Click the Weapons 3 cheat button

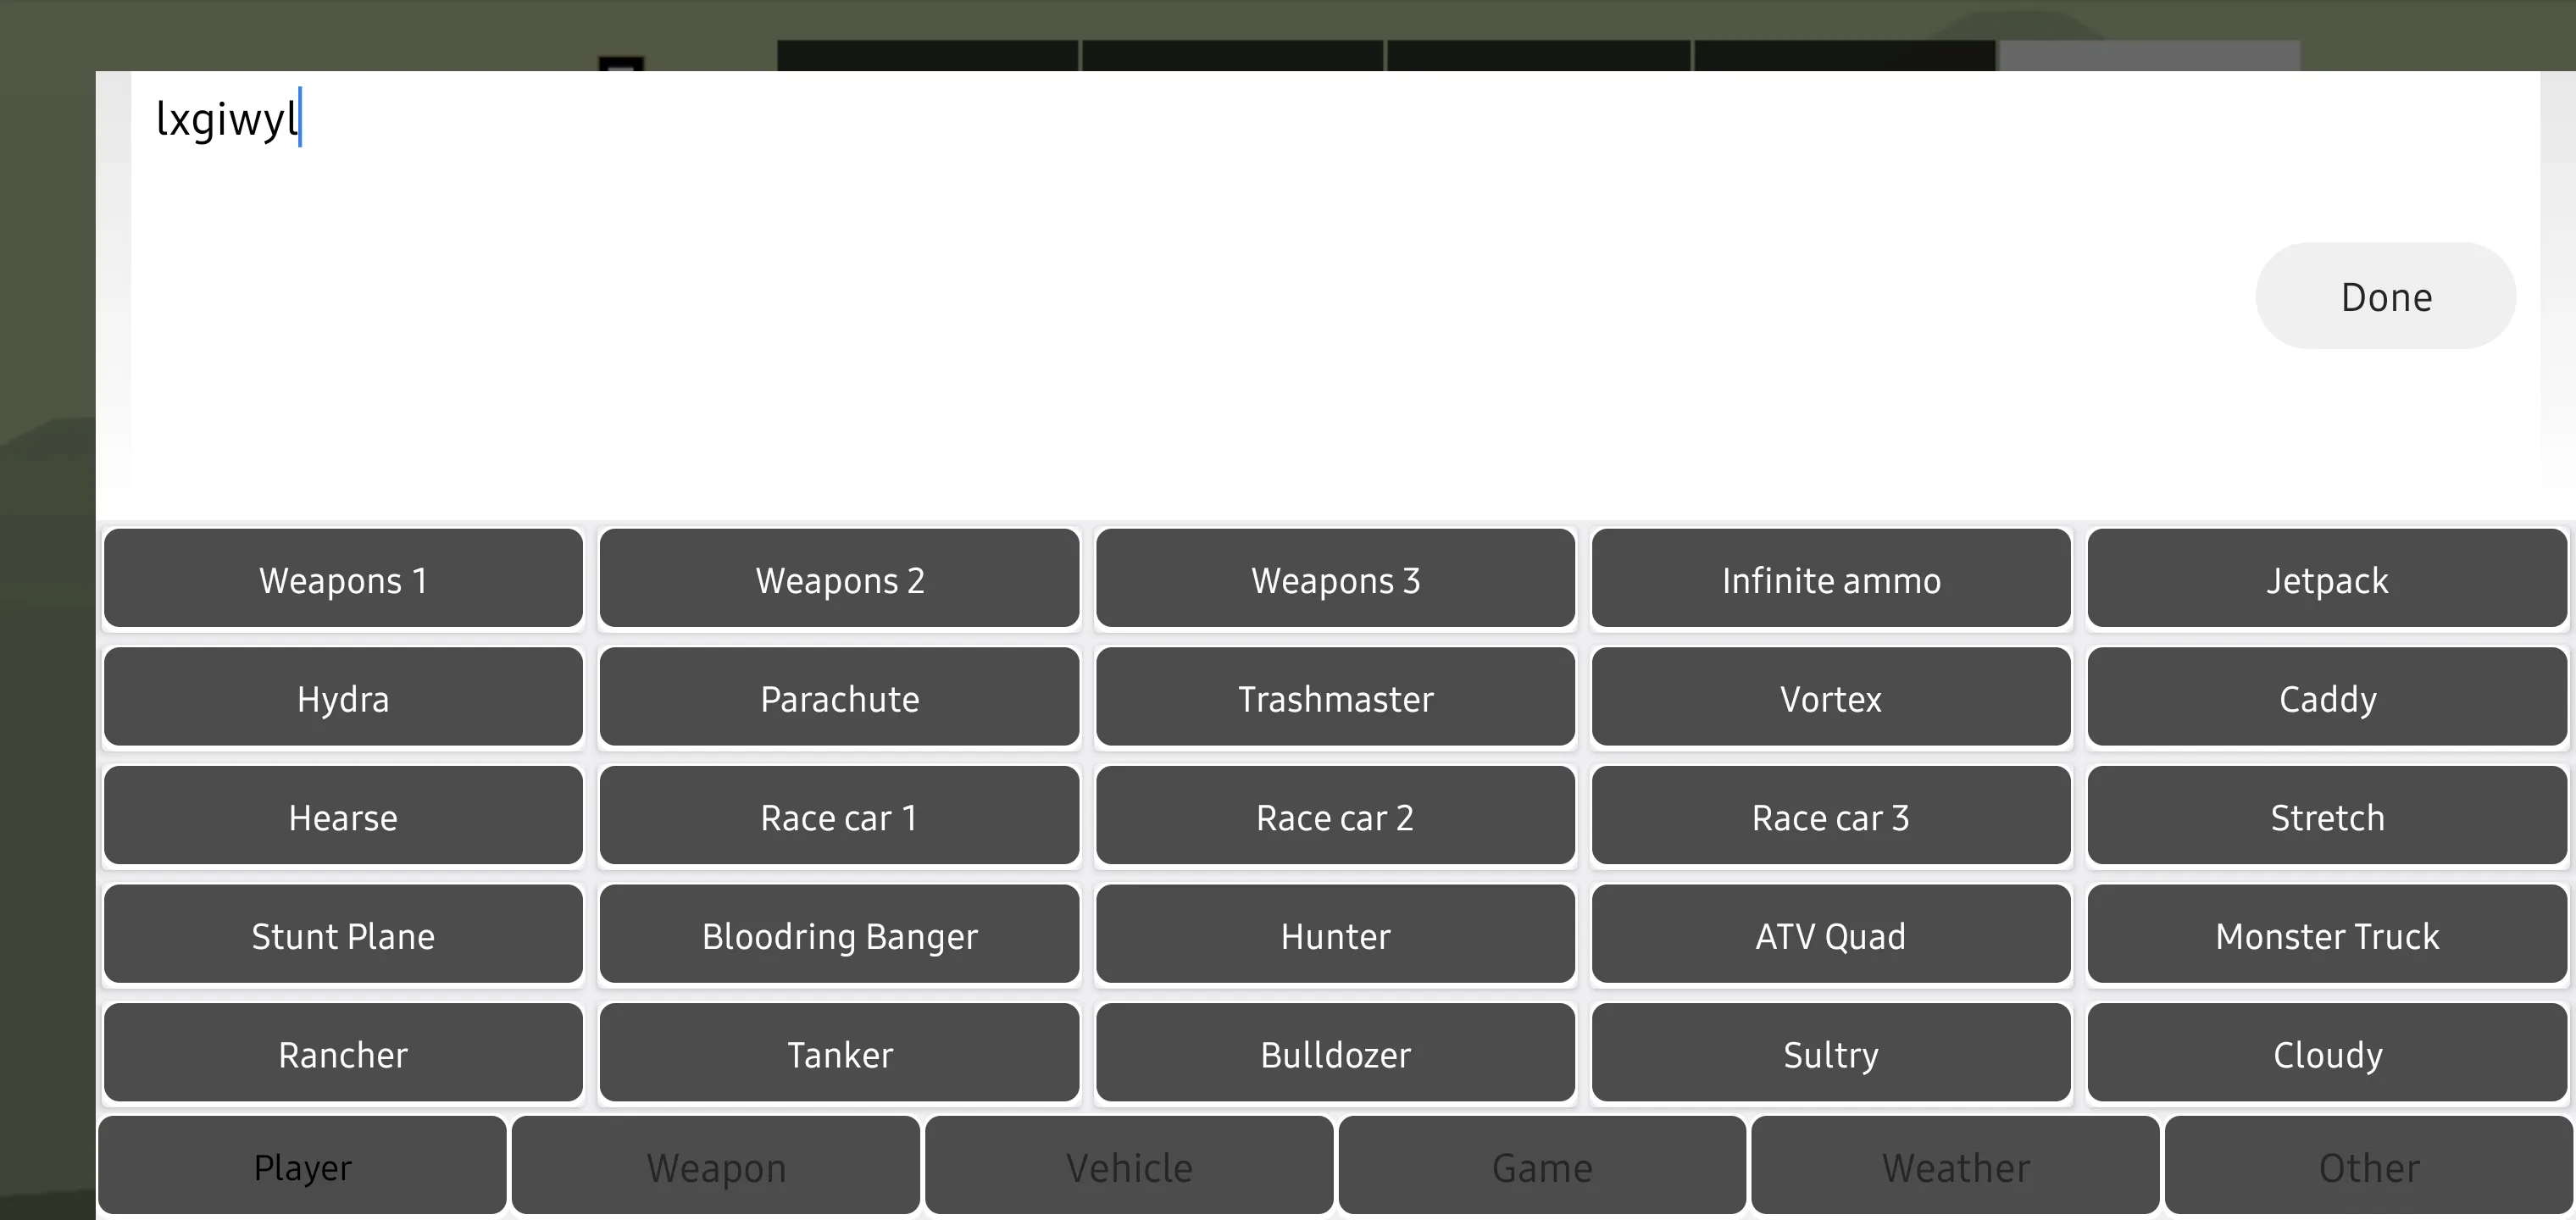(1335, 579)
